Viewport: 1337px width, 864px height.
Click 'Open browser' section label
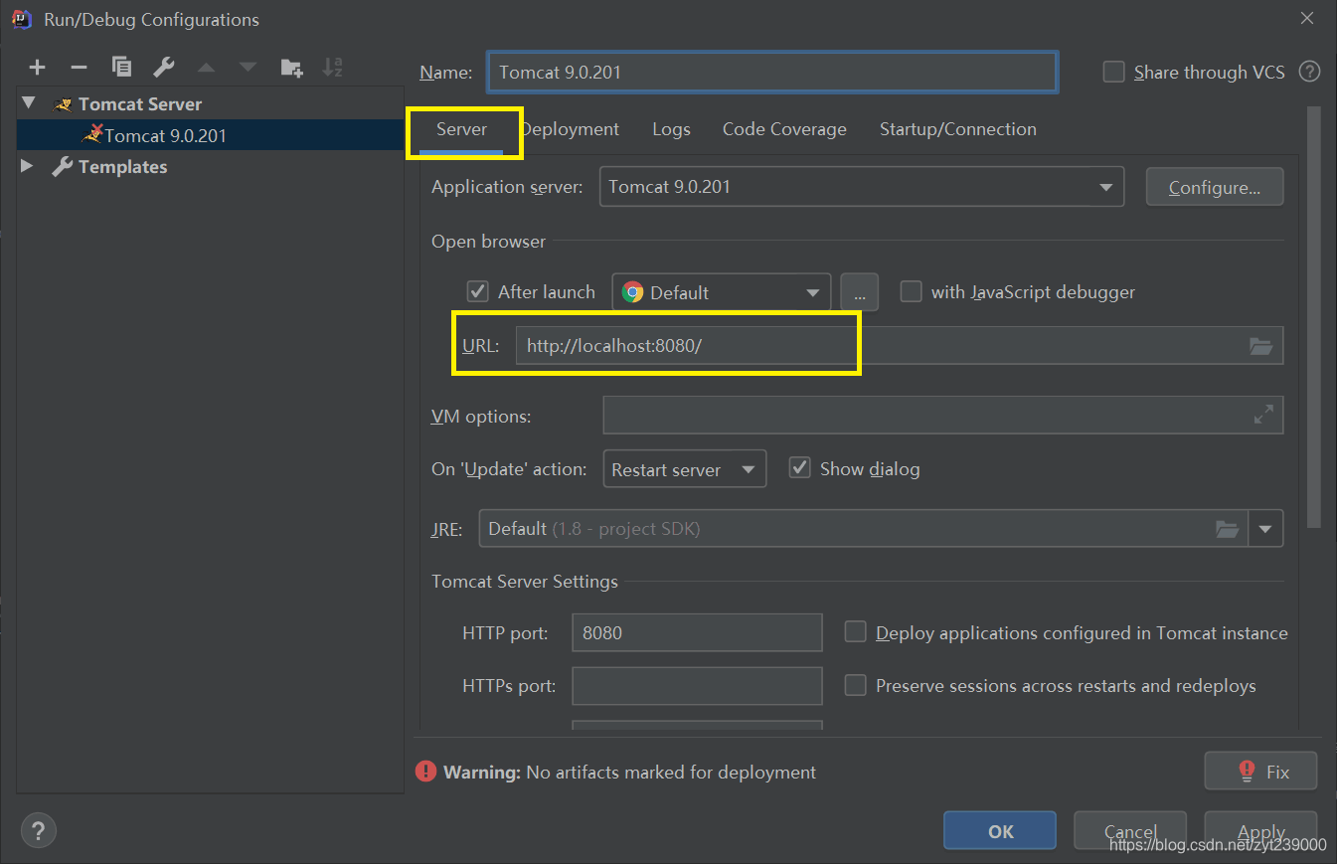click(488, 242)
